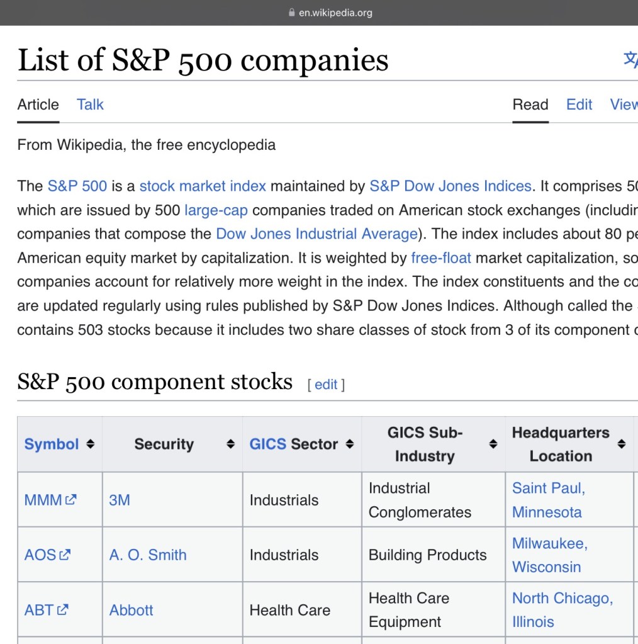Click the section edit link
Viewport: 638px width, 644px height.
[x=326, y=385]
